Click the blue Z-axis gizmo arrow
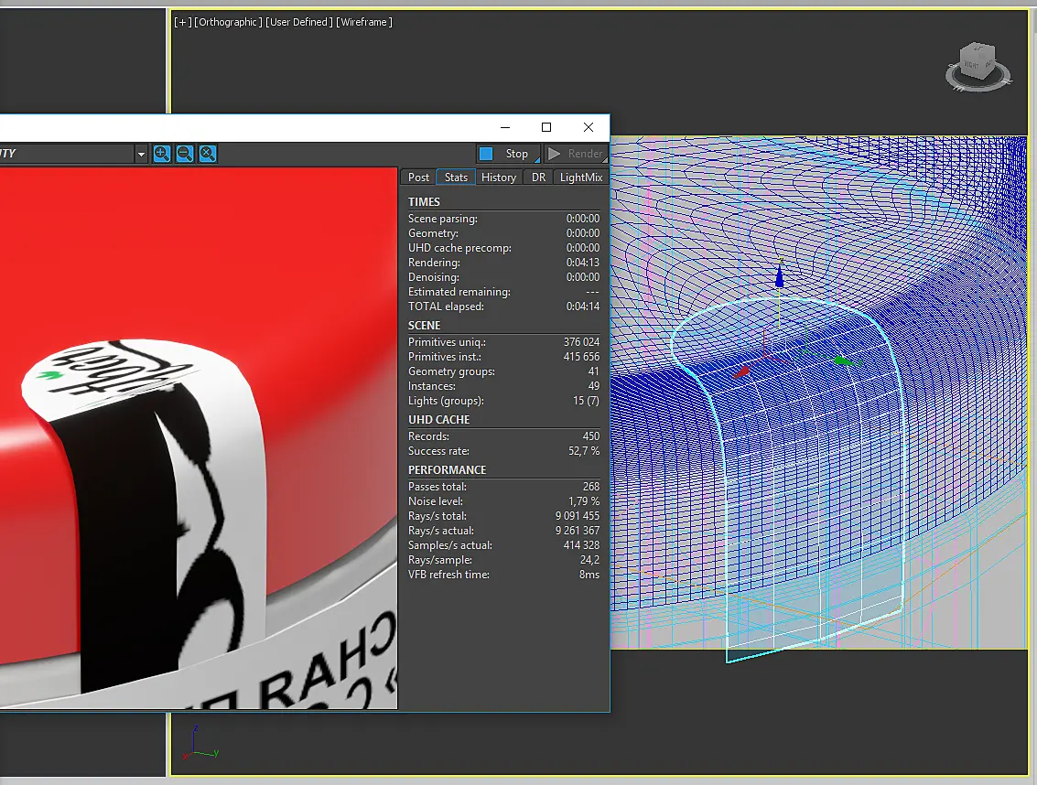This screenshot has height=785, width=1037. coord(779,275)
